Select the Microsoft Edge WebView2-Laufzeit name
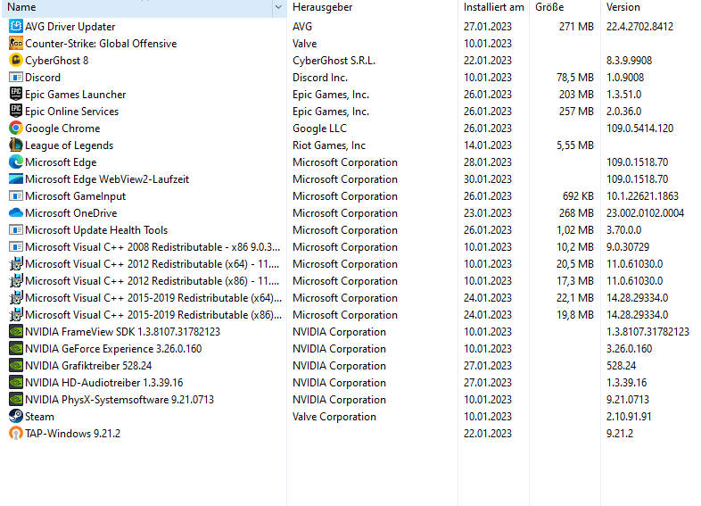This screenshot has width=701, height=506. pyautogui.click(x=107, y=179)
